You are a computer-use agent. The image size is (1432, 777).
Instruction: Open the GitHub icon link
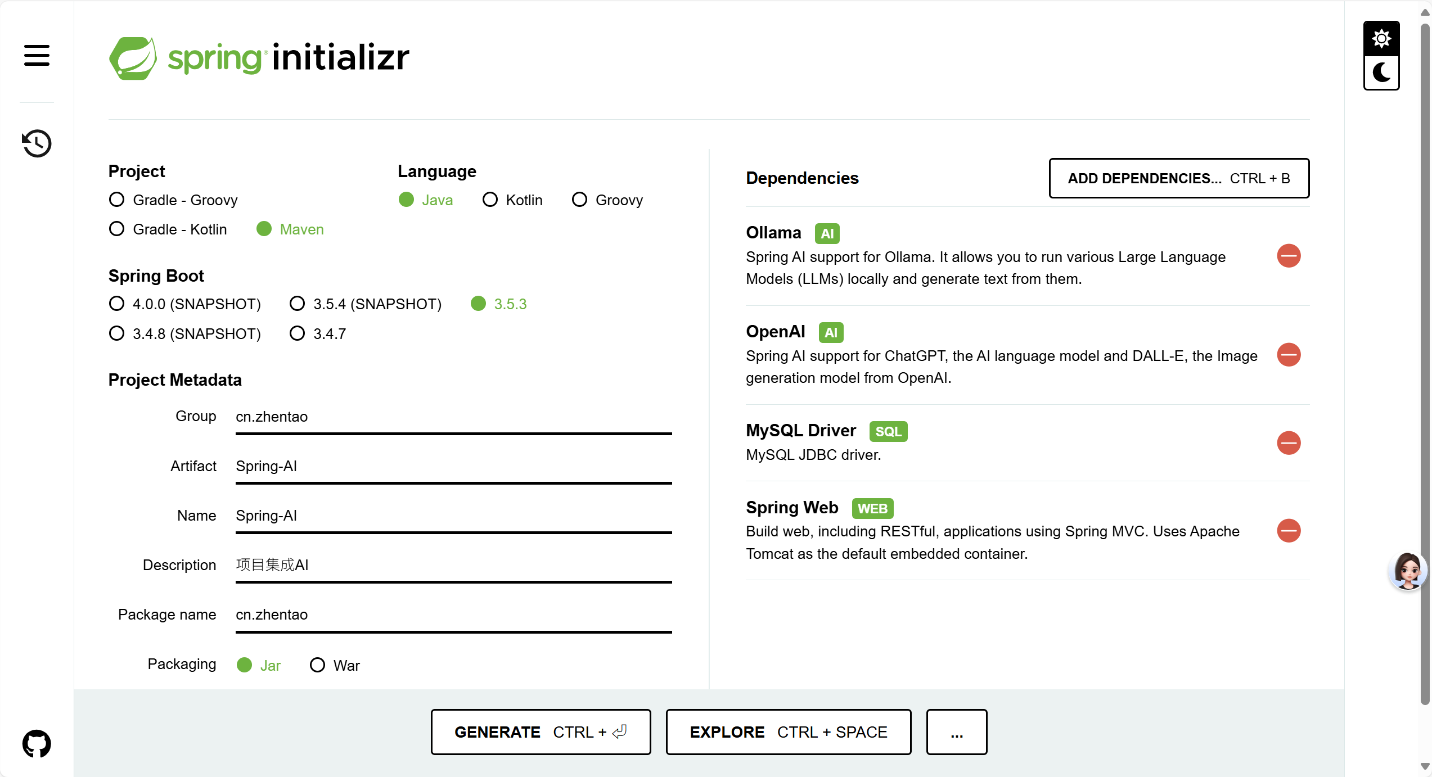[37, 743]
